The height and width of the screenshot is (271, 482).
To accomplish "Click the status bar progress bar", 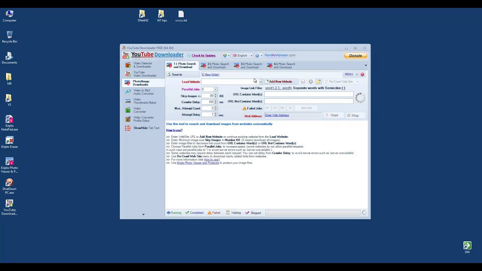I will (x=313, y=213).
